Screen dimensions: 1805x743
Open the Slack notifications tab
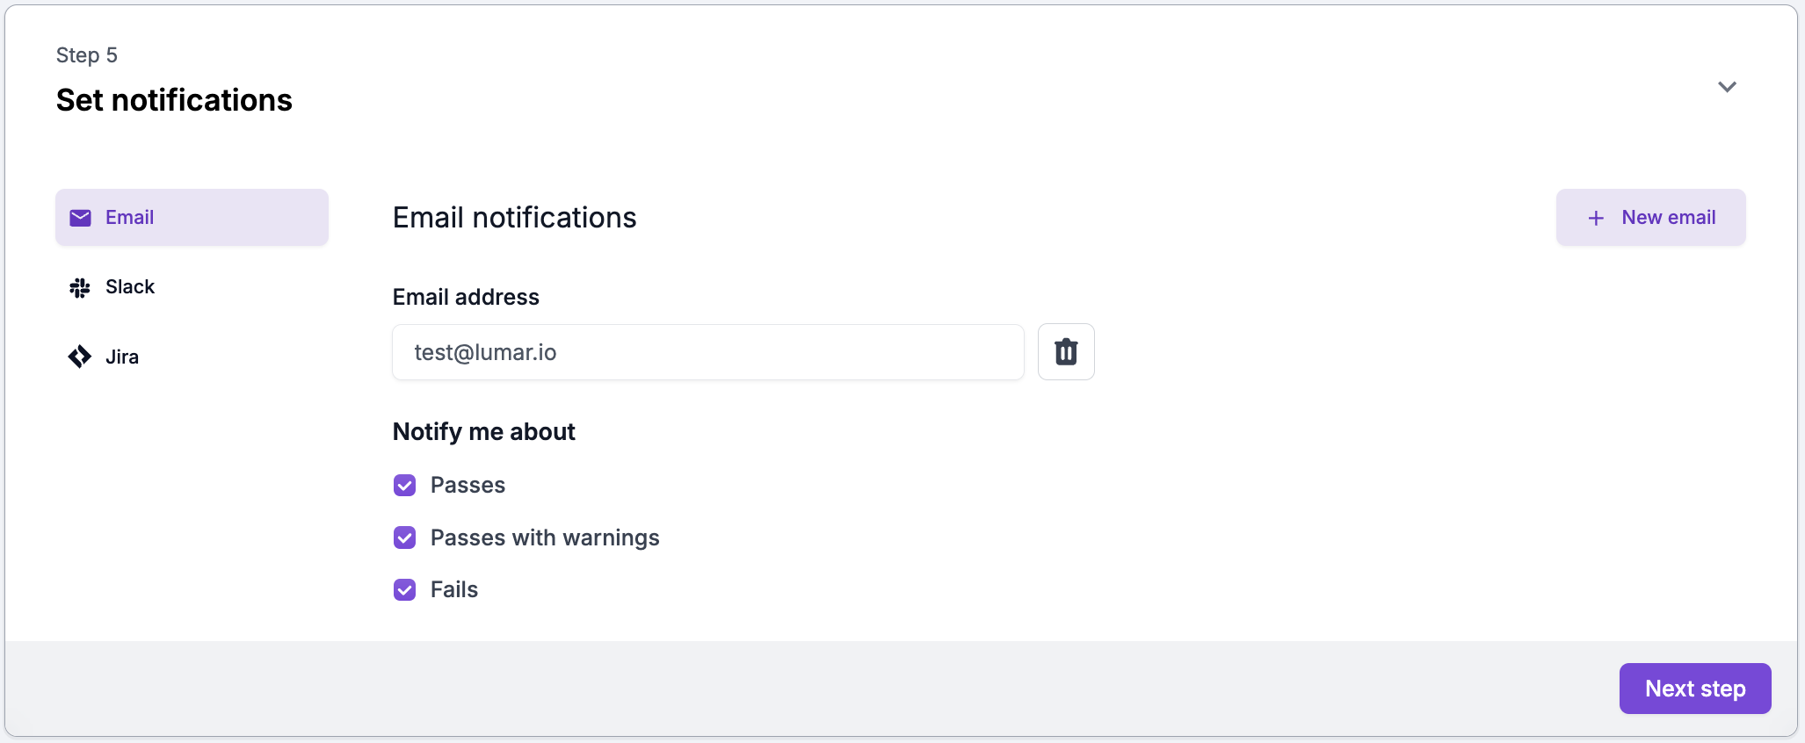pyautogui.click(x=192, y=287)
